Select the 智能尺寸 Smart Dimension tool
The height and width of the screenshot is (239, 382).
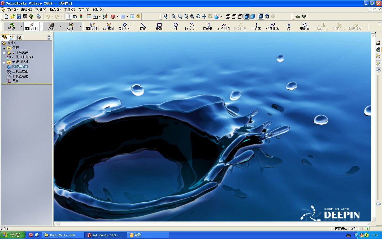[x=124, y=26]
